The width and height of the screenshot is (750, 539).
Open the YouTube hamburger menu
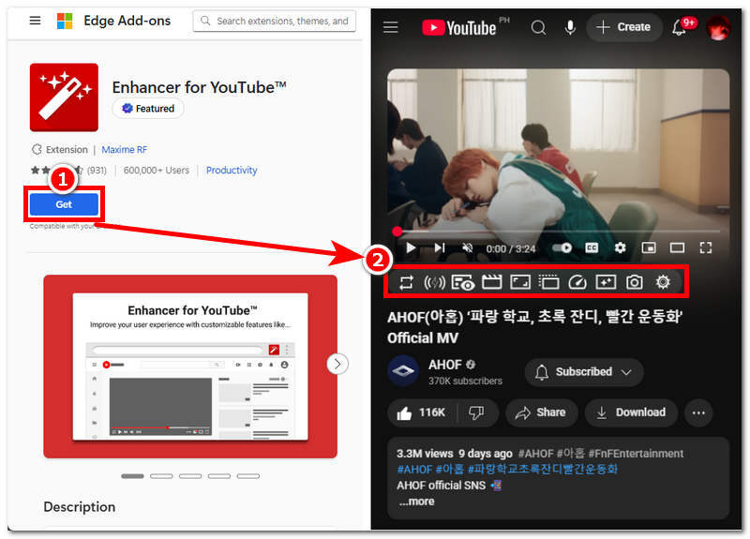point(390,27)
